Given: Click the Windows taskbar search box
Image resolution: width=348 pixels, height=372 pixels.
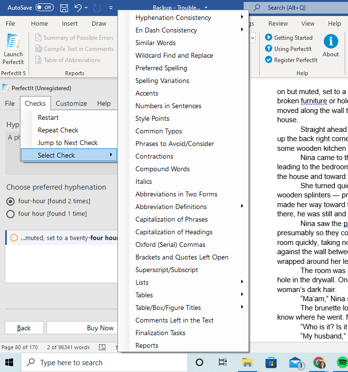Looking at the screenshot, I should click(104, 362).
